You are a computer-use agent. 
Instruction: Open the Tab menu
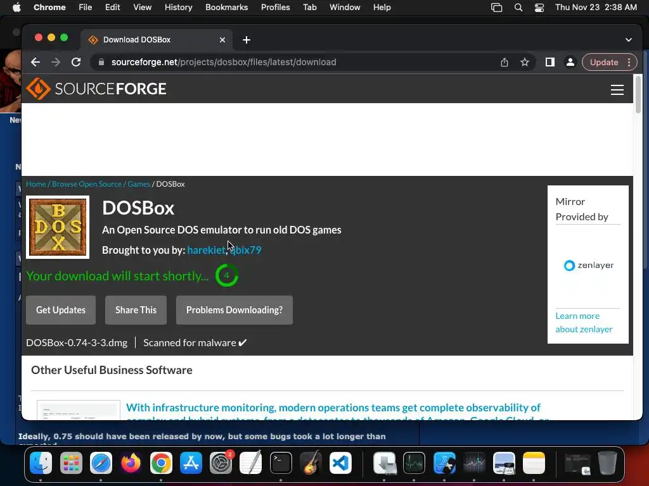click(x=309, y=8)
